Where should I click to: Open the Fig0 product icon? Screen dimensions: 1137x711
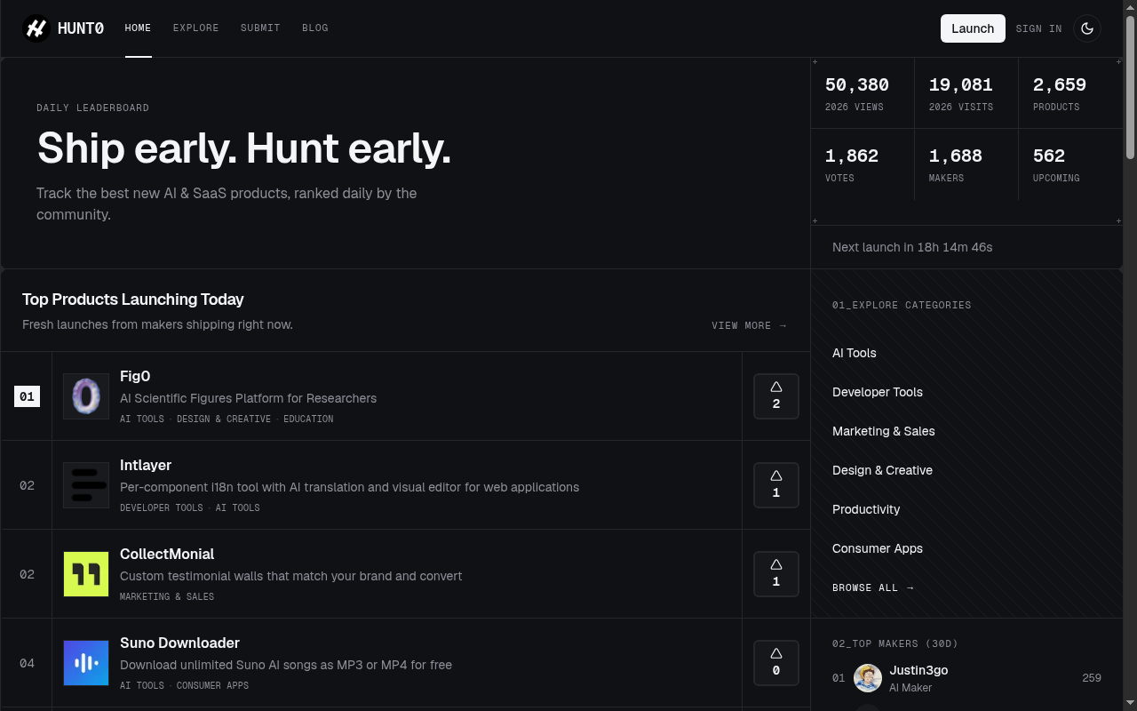[86, 396]
